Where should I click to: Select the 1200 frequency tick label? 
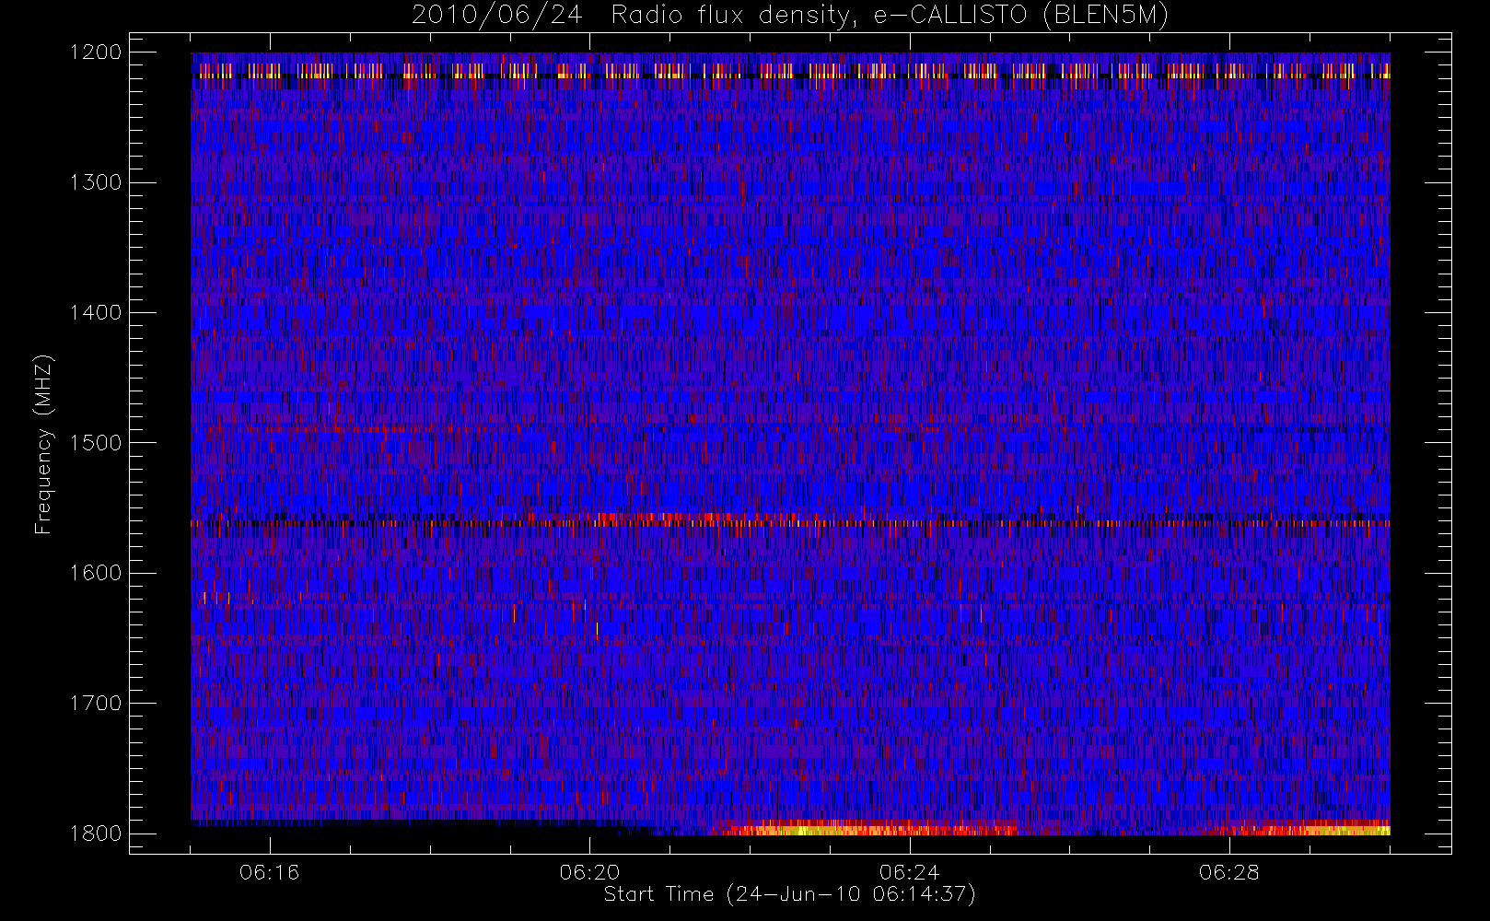[96, 52]
